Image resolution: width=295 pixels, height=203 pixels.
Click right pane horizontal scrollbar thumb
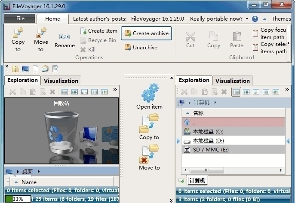tap(207, 170)
